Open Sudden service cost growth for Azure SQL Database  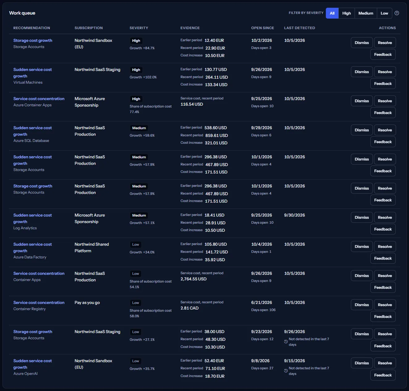32,131
